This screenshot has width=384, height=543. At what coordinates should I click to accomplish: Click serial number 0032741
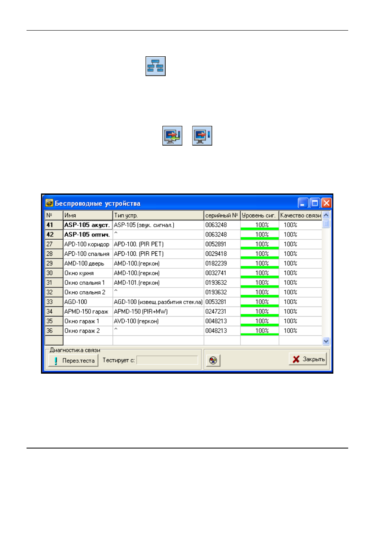(x=222, y=273)
